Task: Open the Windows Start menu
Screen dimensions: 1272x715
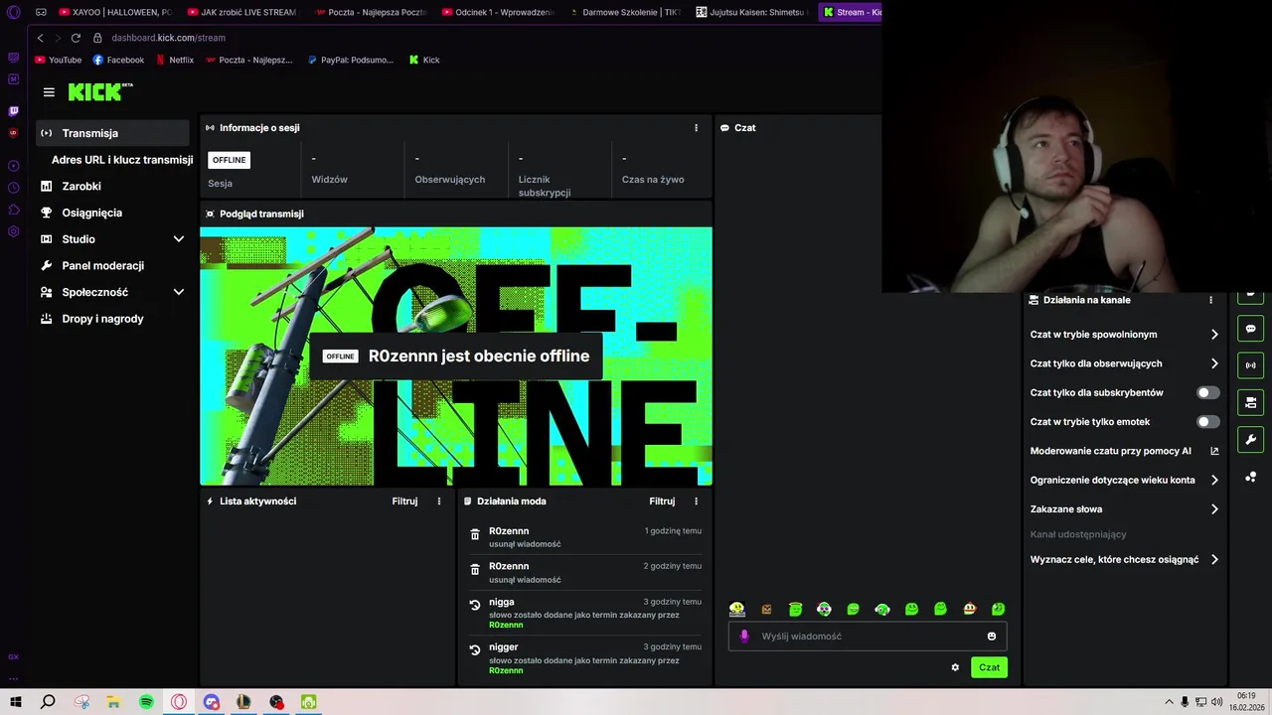Action: 16,701
